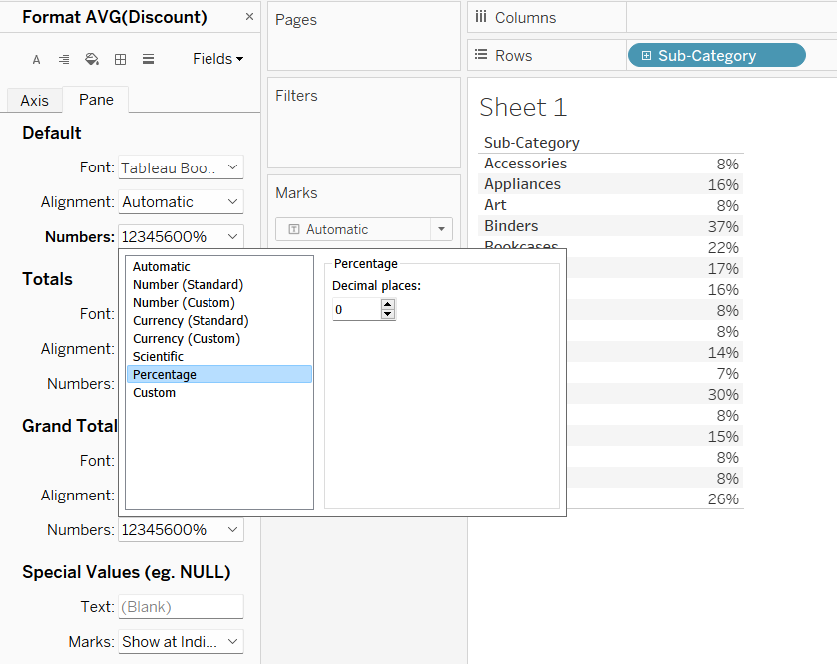
Task: Increase decimal places with up arrow
Action: click(x=388, y=305)
